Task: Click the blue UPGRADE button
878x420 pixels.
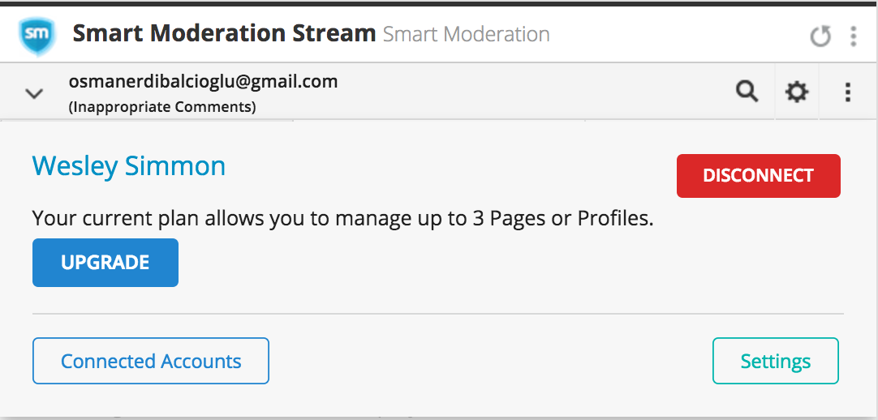Action: tap(105, 262)
